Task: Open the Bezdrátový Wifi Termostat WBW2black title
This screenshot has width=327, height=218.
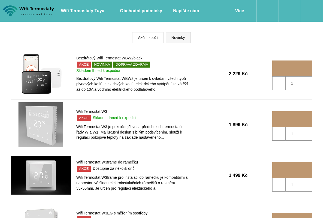Action: click(109, 58)
